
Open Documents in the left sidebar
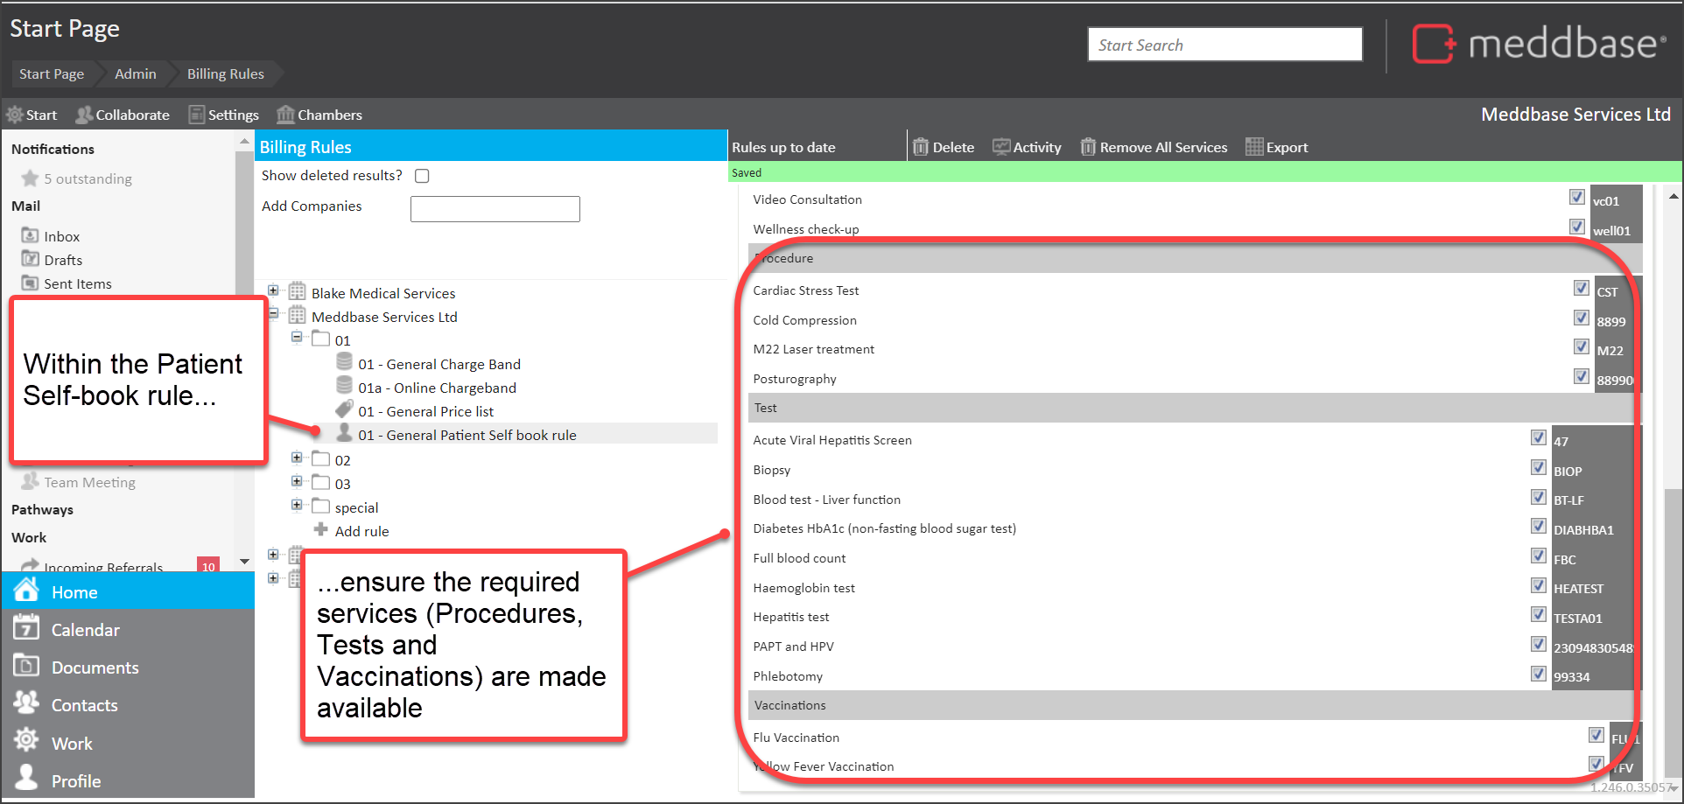pyautogui.click(x=95, y=668)
